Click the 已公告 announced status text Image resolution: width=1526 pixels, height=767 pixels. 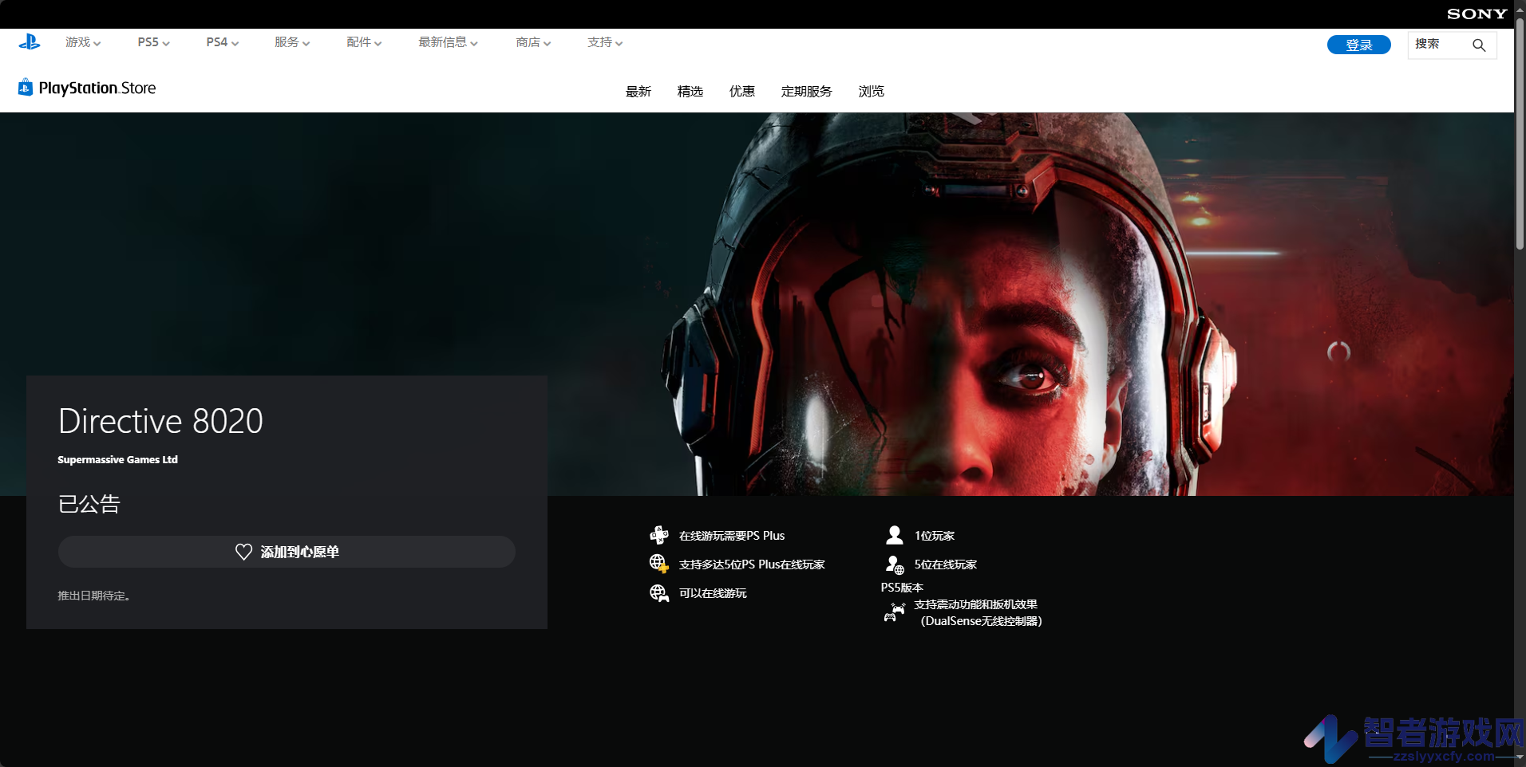pos(89,504)
